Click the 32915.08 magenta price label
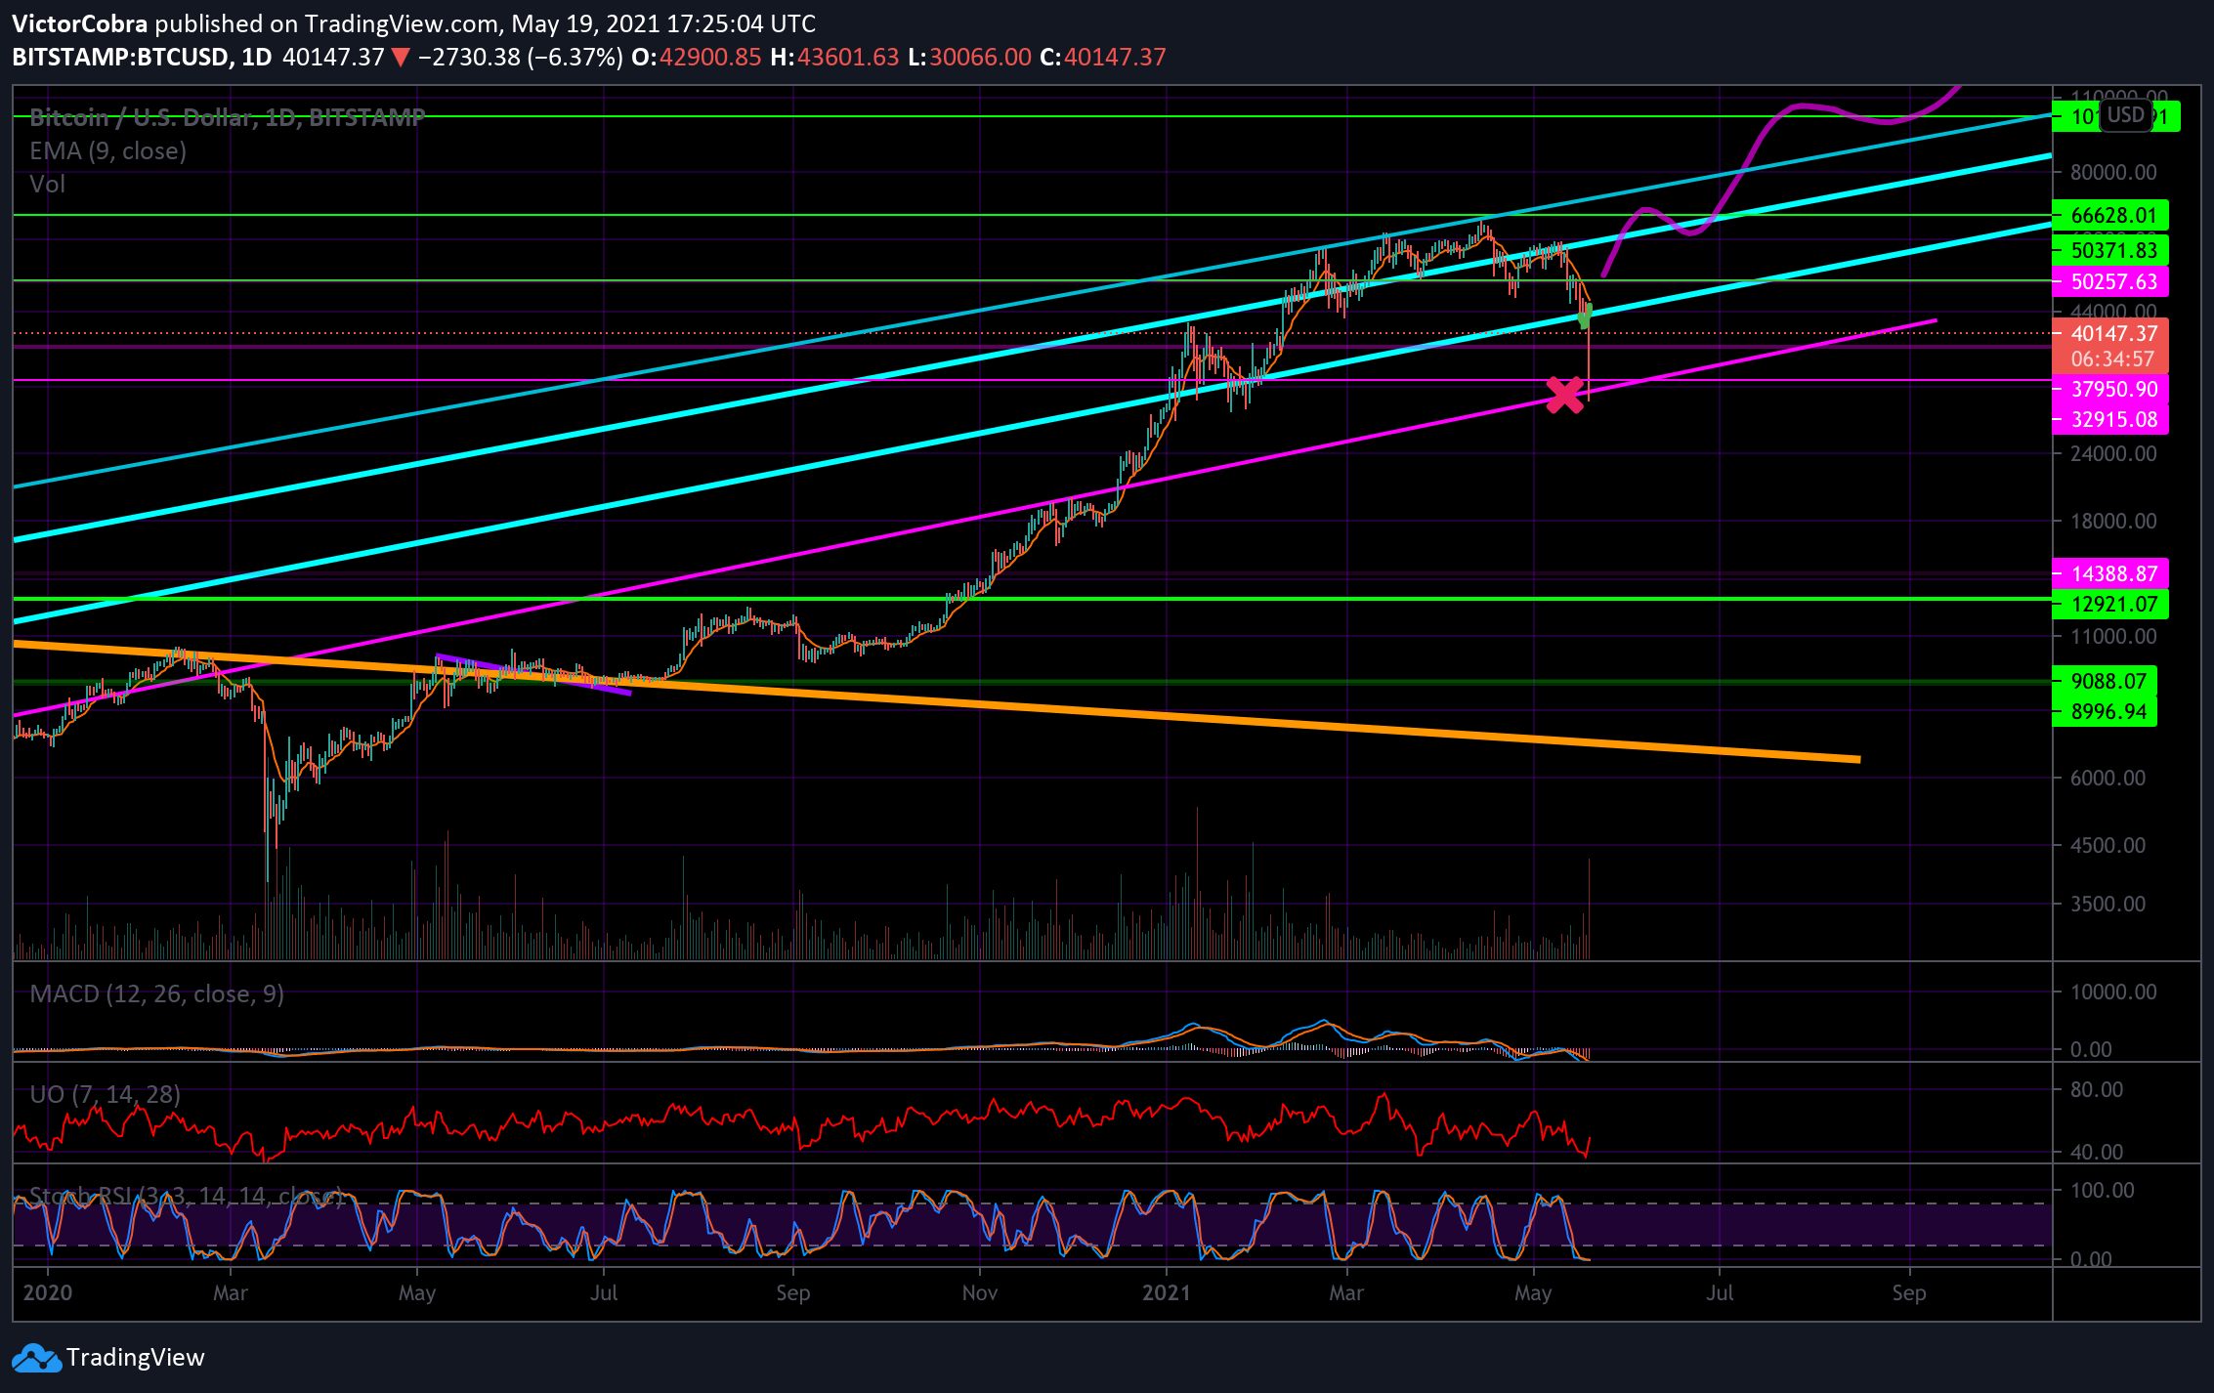Image resolution: width=2214 pixels, height=1393 pixels. click(2110, 420)
